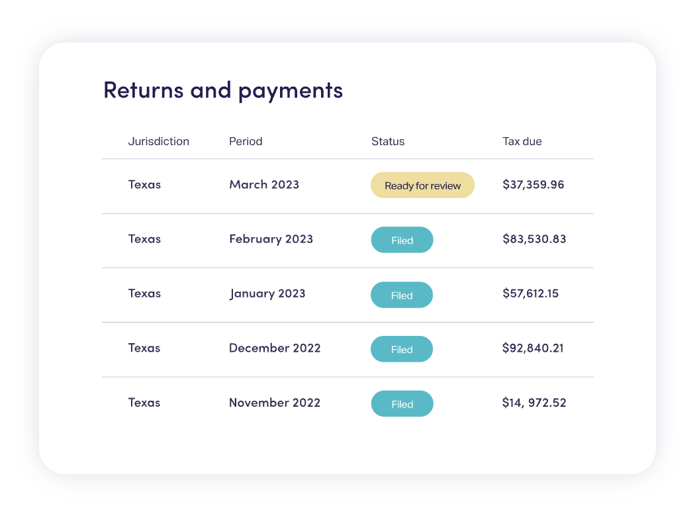Click Texas jurisdiction in March 2023 row
This screenshot has height=530, width=699.
point(144,185)
